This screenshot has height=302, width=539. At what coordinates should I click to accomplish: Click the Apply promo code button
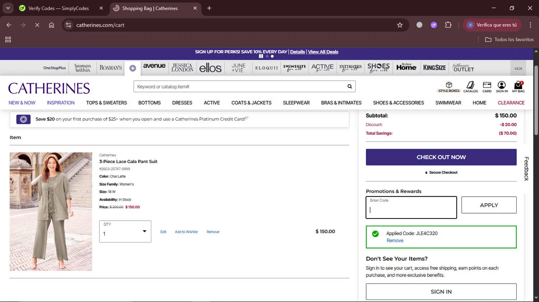coord(489,205)
